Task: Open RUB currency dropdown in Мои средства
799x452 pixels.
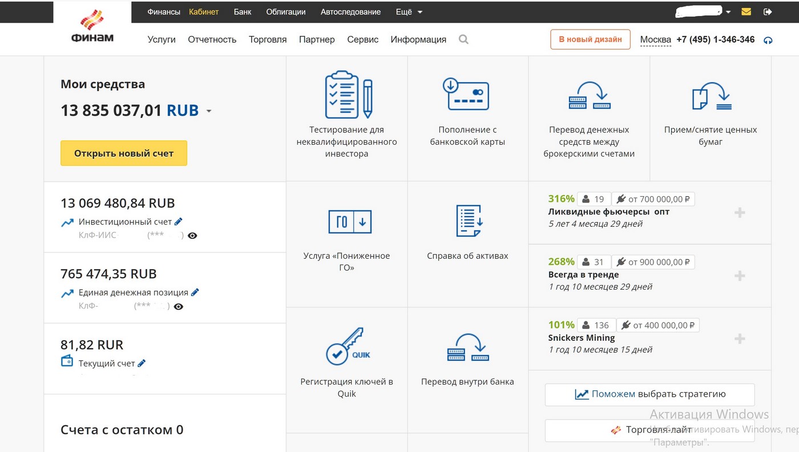Action: (209, 111)
